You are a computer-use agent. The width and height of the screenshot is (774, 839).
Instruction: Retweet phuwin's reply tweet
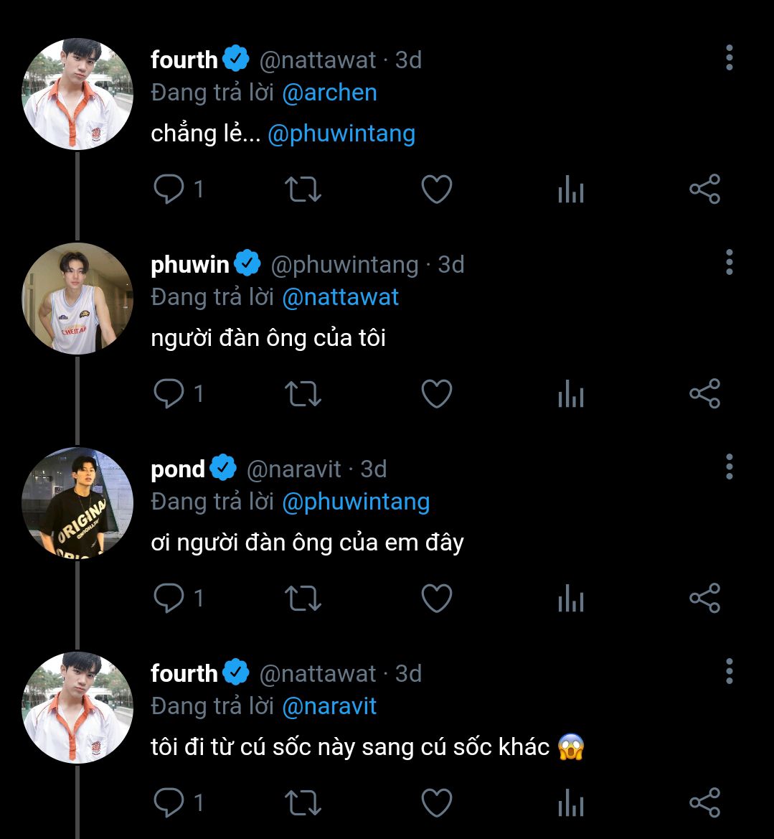click(x=303, y=394)
